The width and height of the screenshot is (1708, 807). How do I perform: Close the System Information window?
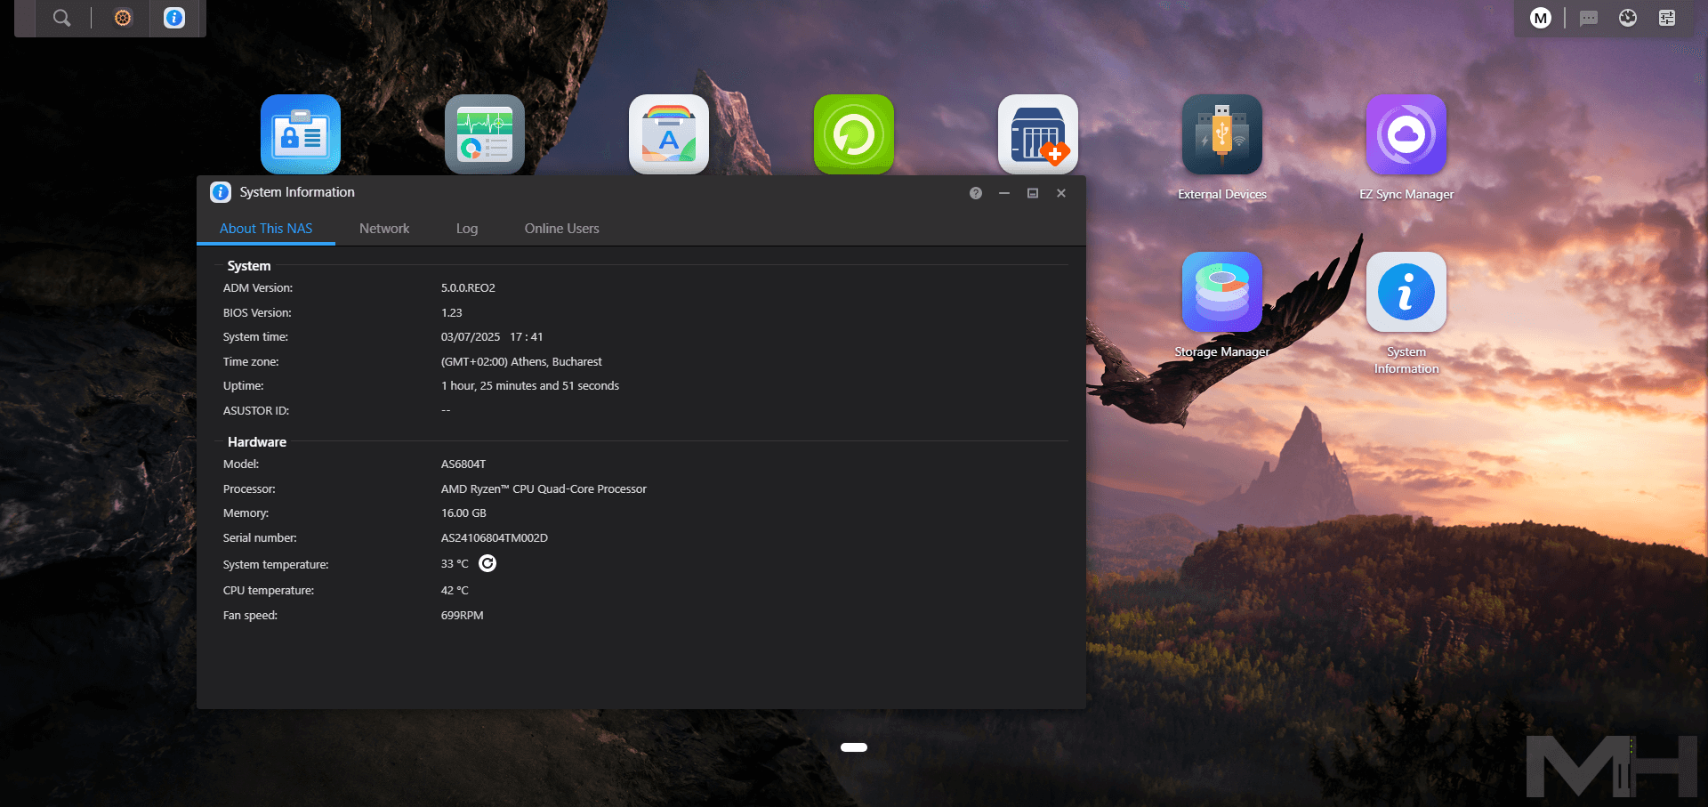(1061, 193)
